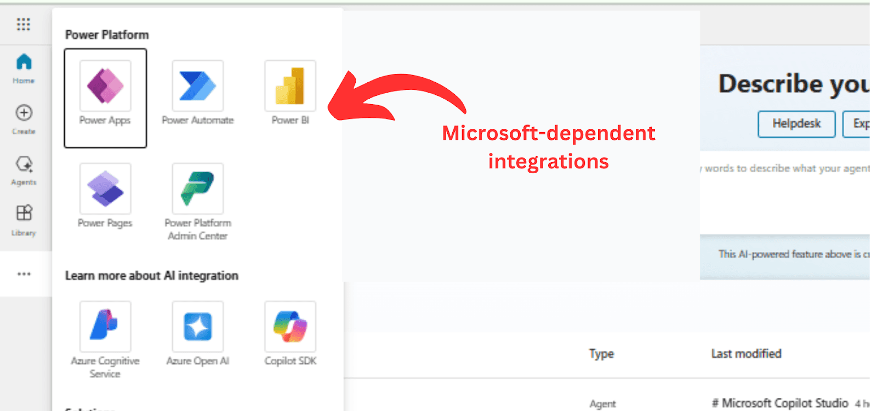
Task: Open the app launcher waffle grid
Action: click(x=23, y=24)
